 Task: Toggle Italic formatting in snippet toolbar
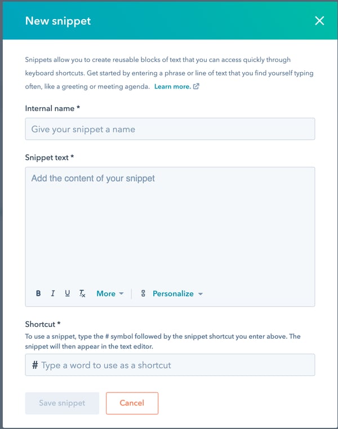53,294
